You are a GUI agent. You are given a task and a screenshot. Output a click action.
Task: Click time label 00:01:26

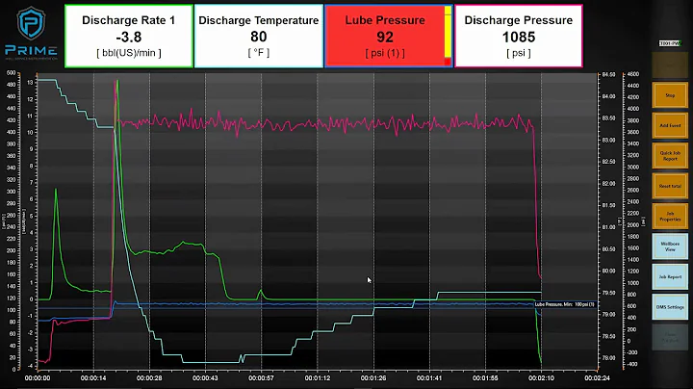click(373, 378)
